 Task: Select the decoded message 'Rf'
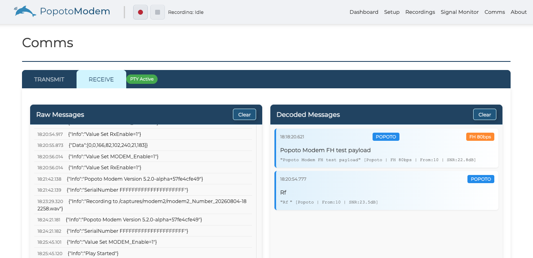pos(283,192)
